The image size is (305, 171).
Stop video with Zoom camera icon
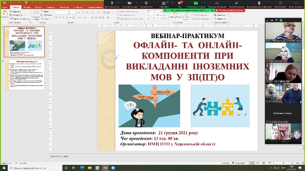click(130, 3)
